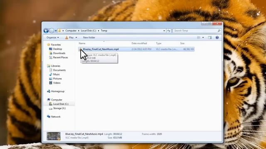Open the Documents library

[59, 70]
